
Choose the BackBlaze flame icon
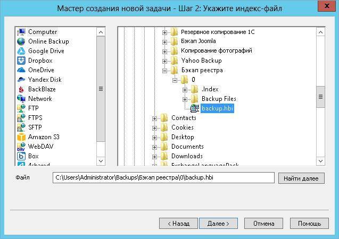pos(21,89)
